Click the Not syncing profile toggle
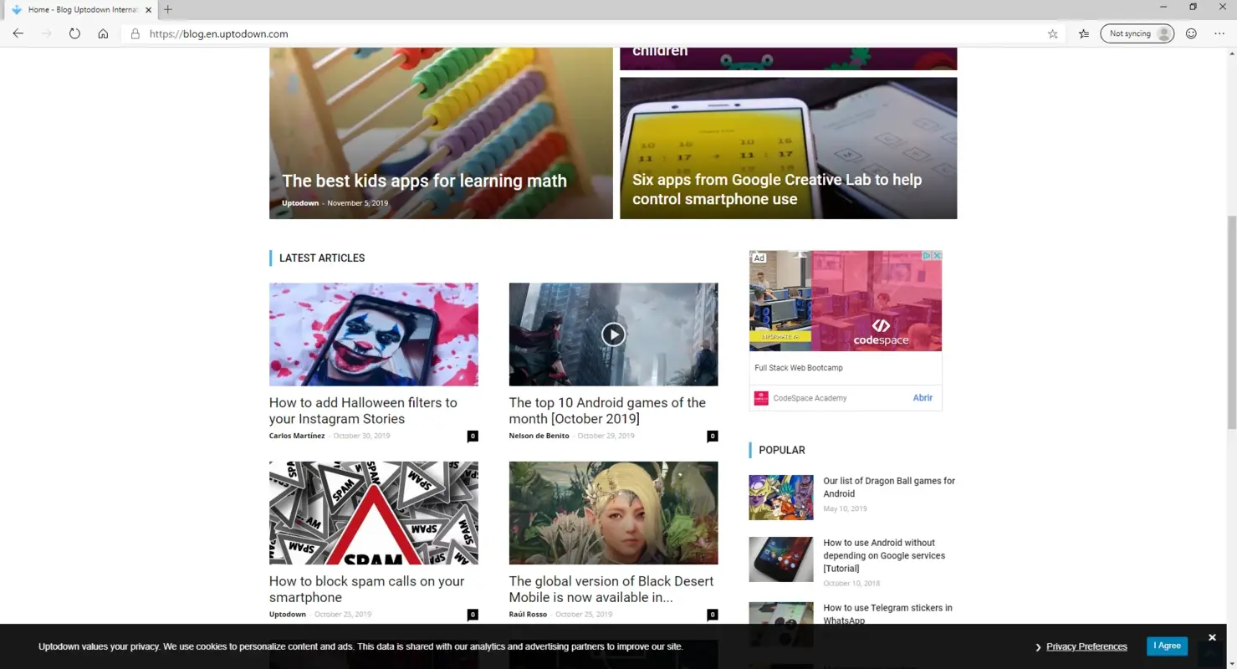Viewport: 1237px width, 669px height. 1137,33
